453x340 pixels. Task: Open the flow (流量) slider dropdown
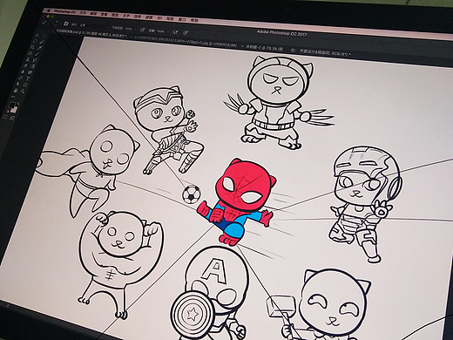(168, 31)
